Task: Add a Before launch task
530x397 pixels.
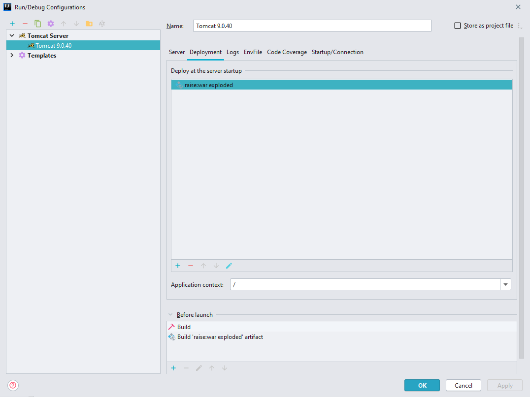Action: point(173,368)
